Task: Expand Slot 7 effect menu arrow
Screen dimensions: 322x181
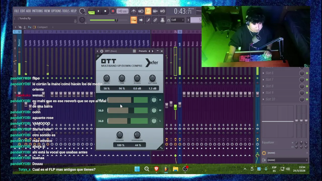Action: click(x=263, y=80)
